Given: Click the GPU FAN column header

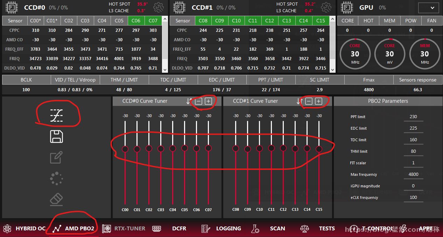Looking at the screenshot, I should coord(432,21).
